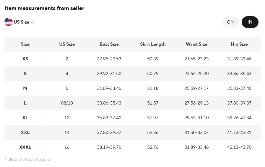Screen dimensions: 265x167
Task: Click the Bust Size column header
Action: [109, 44]
